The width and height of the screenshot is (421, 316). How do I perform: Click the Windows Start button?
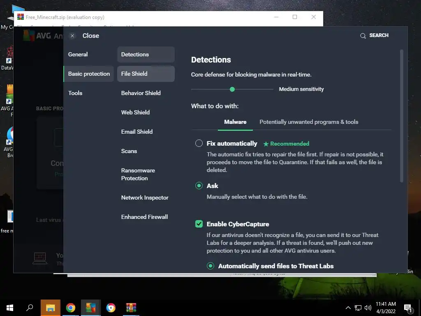10,308
